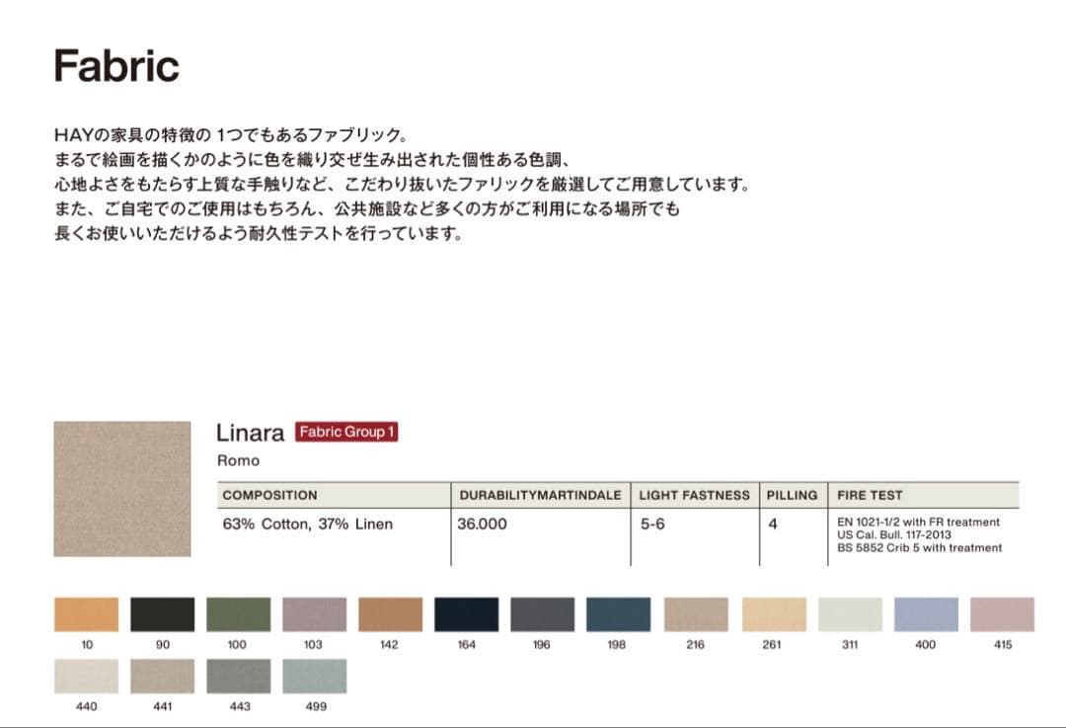Viewport: 1066px width, 728px height.
Task: Select the off-white swatch 311
Action: [850, 614]
